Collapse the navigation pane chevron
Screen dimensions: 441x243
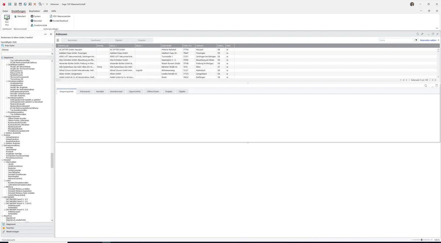(x=46, y=34)
